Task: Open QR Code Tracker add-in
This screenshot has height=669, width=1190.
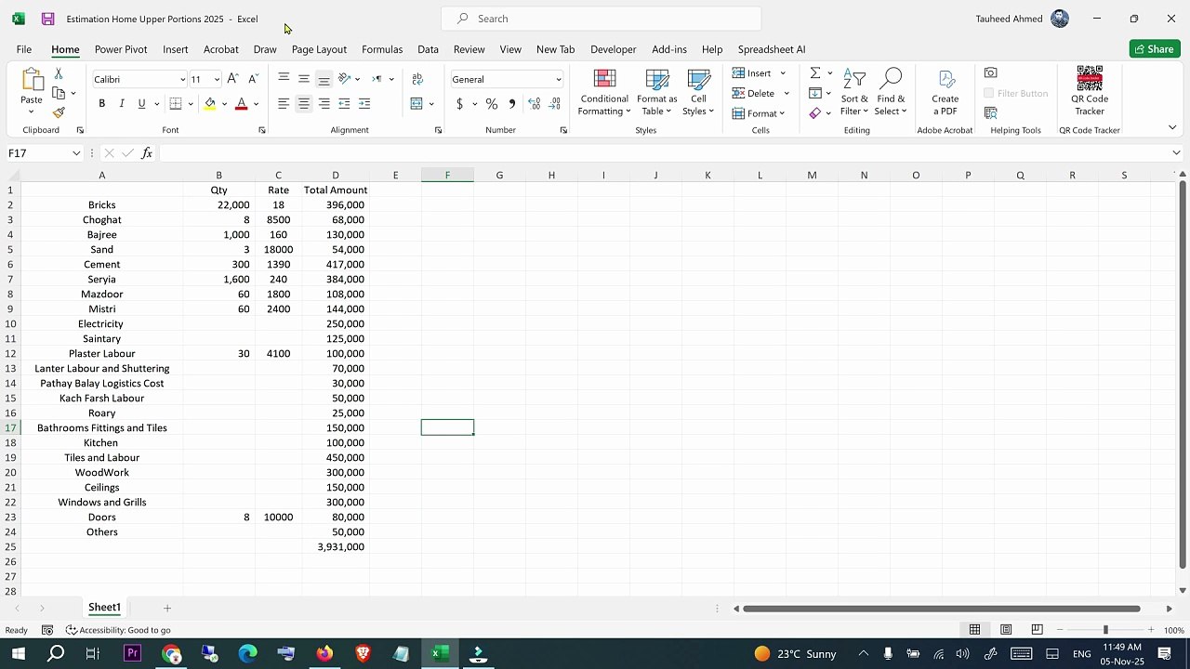Action: (x=1090, y=91)
